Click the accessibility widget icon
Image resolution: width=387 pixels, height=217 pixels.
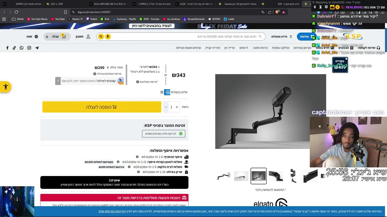tap(5, 87)
